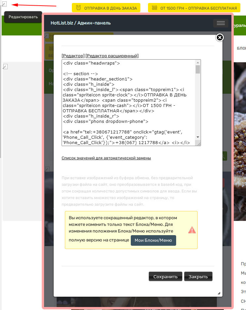Click the scrollbar up arrow in the code textarea

[x=198, y=62]
